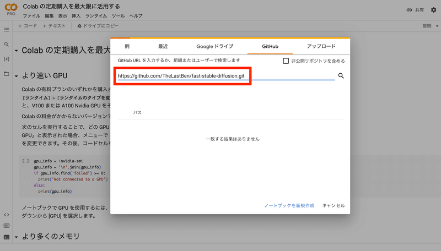Switch to the Google ドライブ tab
The height and width of the screenshot is (251, 441).
tap(215, 46)
